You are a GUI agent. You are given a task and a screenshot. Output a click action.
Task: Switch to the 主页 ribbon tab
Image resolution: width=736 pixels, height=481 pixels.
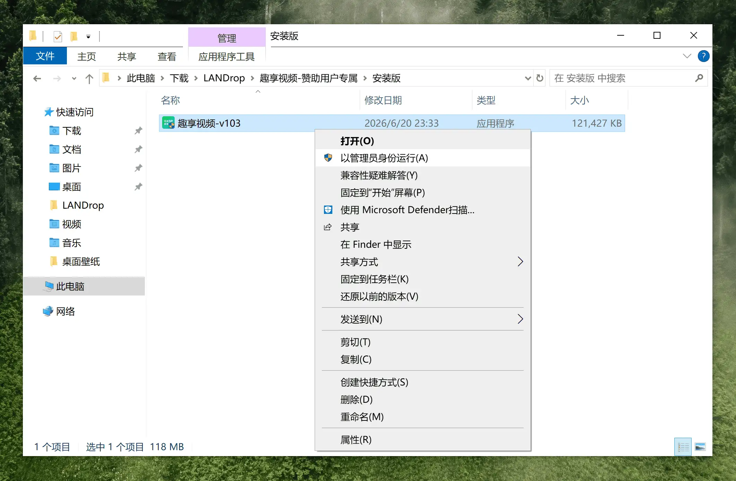87,56
